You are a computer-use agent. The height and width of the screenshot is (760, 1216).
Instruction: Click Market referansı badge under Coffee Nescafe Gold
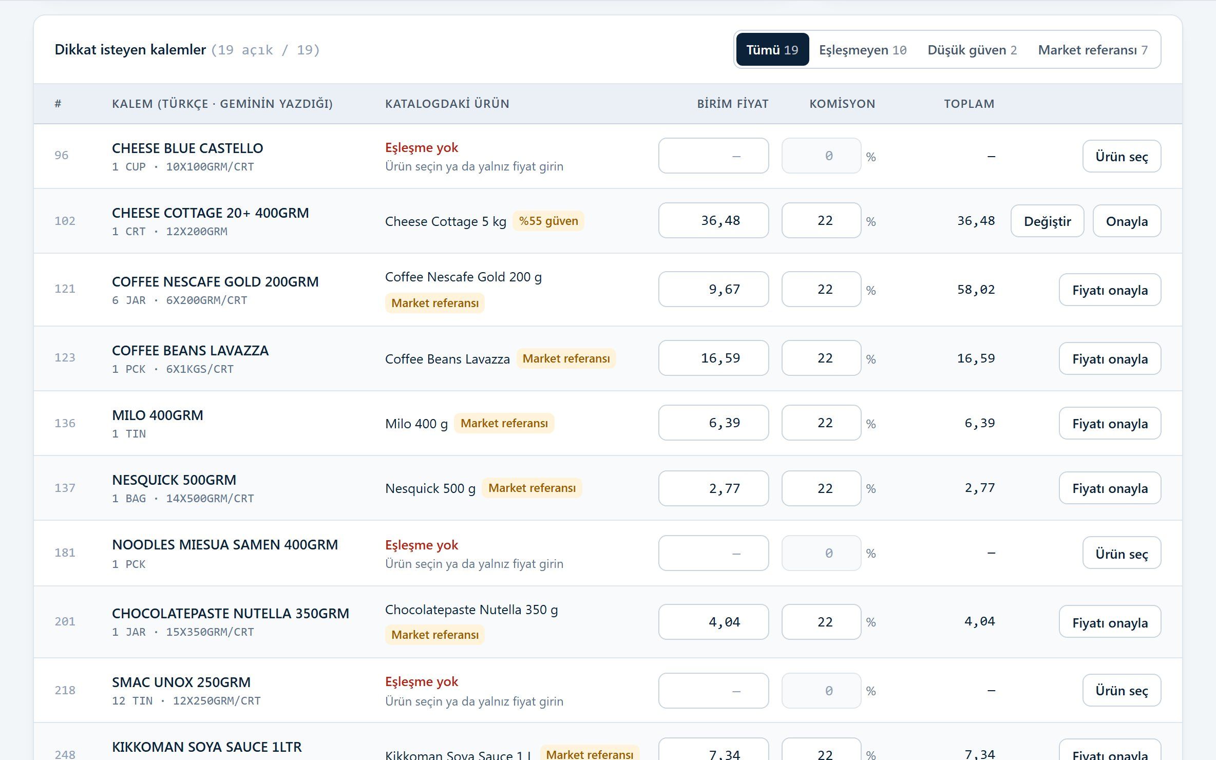(x=435, y=303)
